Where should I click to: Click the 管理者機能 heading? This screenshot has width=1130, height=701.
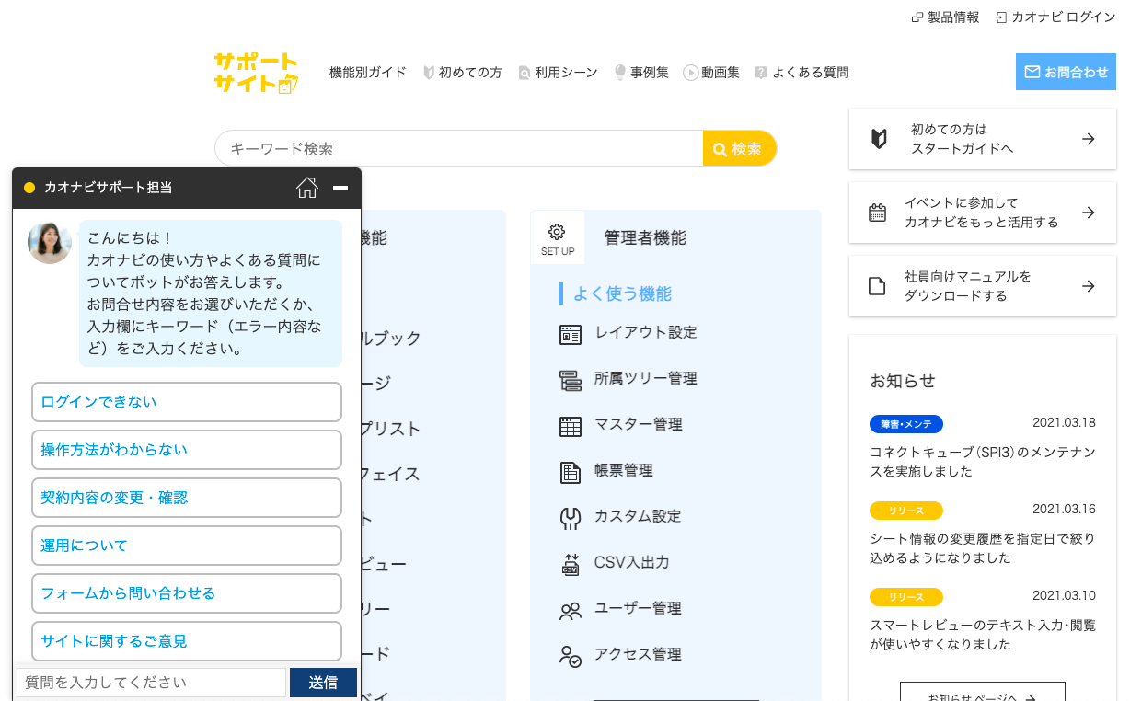tap(645, 238)
